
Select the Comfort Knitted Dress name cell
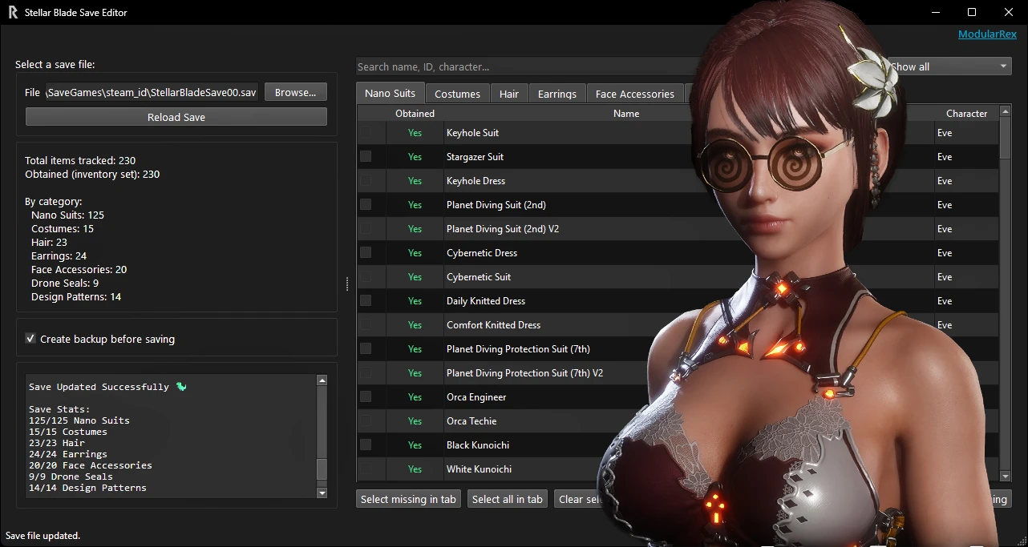coord(493,325)
